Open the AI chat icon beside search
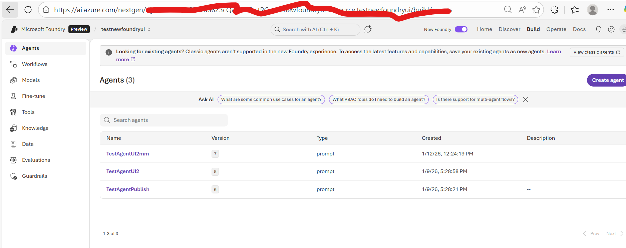Image resolution: width=626 pixels, height=248 pixels. (368, 29)
